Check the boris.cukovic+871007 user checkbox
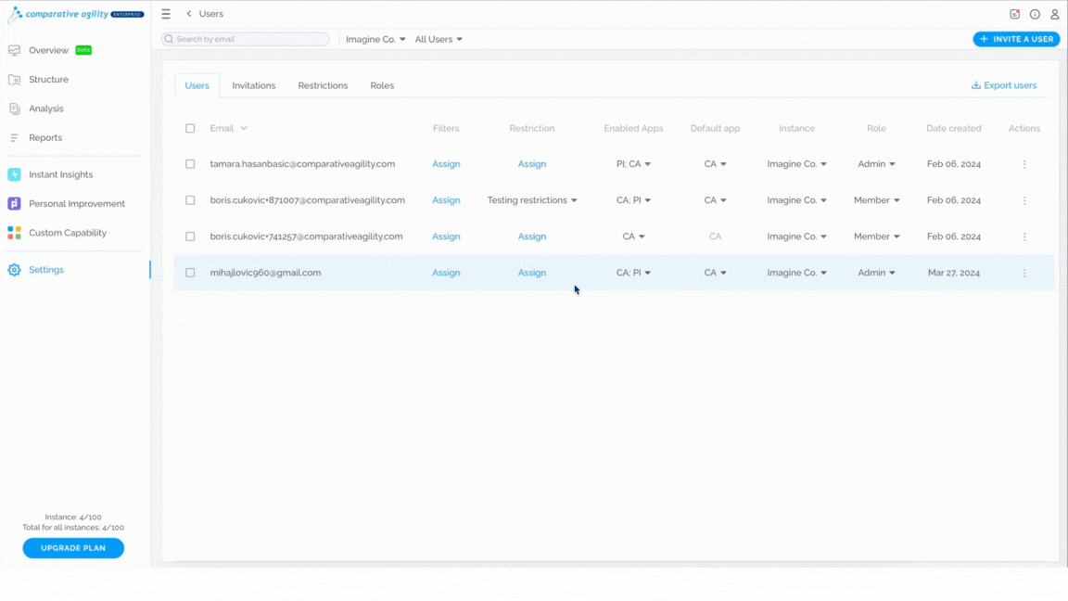1068x601 pixels. pyautogui.click(x=190, y=200)
